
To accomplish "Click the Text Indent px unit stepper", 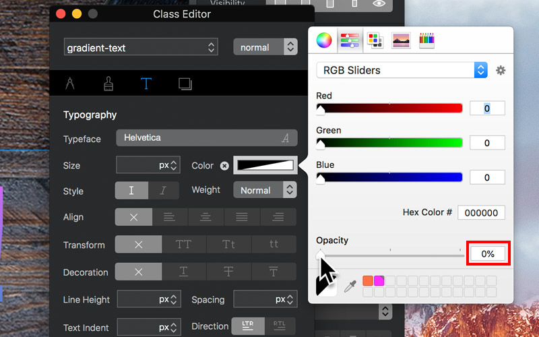I will click(174, 328).
